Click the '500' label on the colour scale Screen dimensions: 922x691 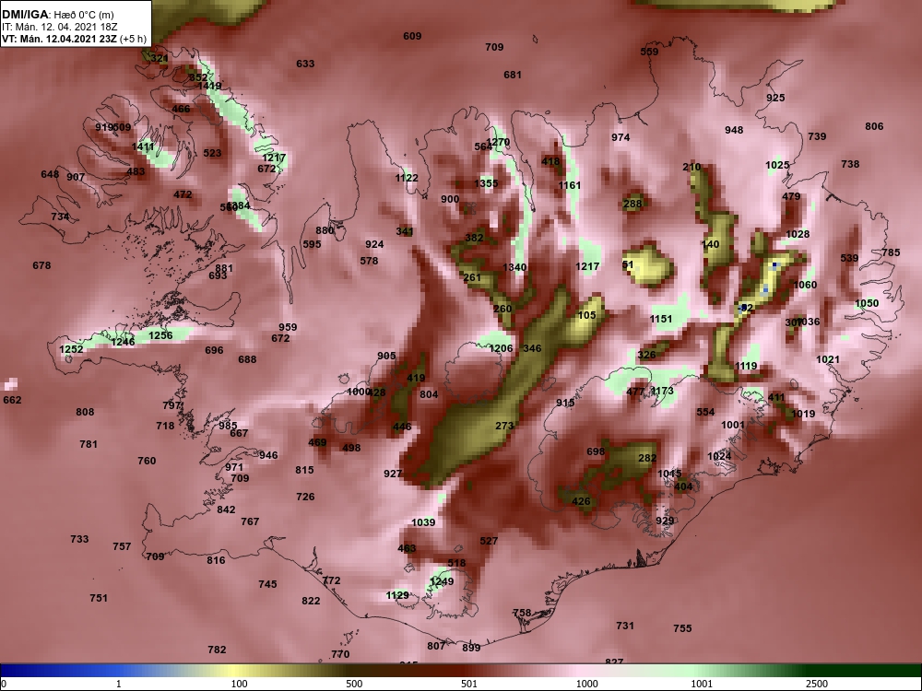pyautogui.click(x=354, y=684)
